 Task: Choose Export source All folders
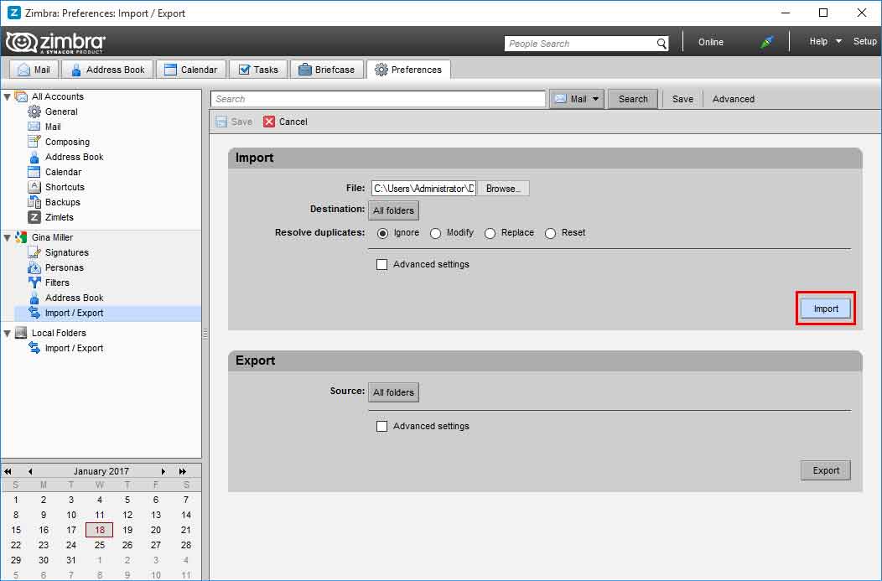[394, 392]
